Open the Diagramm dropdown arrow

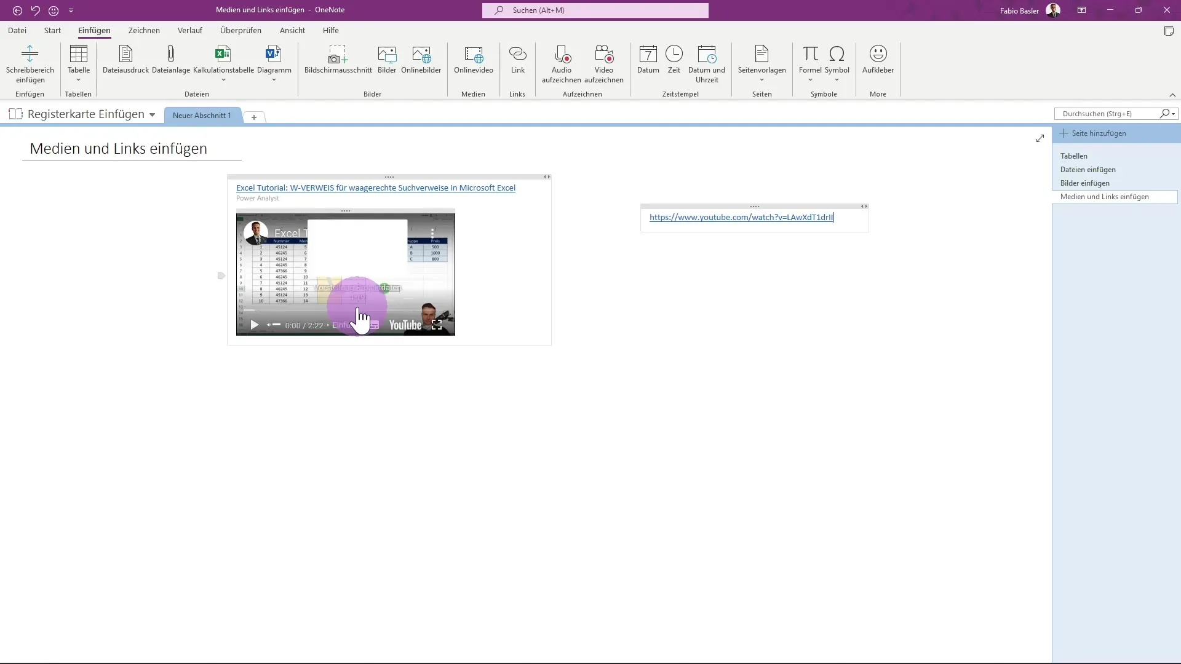(274, 80)
